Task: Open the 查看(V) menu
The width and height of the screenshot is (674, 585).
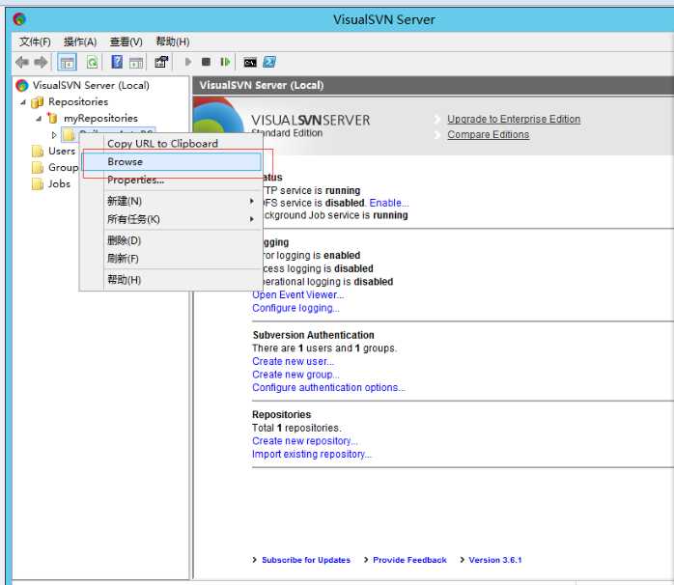Action: pyautogui.click(x=126, y=42)
